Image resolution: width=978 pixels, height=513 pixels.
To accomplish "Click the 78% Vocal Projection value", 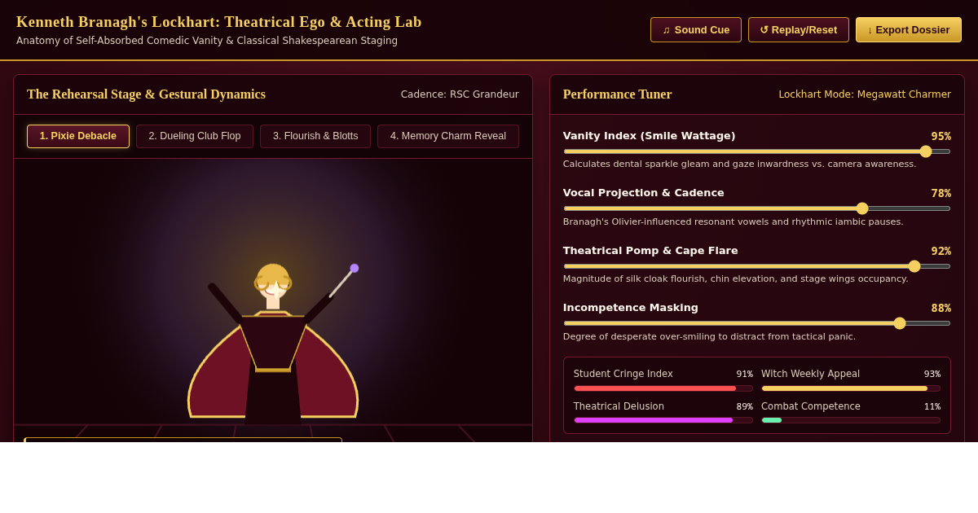I will (941, 194).
